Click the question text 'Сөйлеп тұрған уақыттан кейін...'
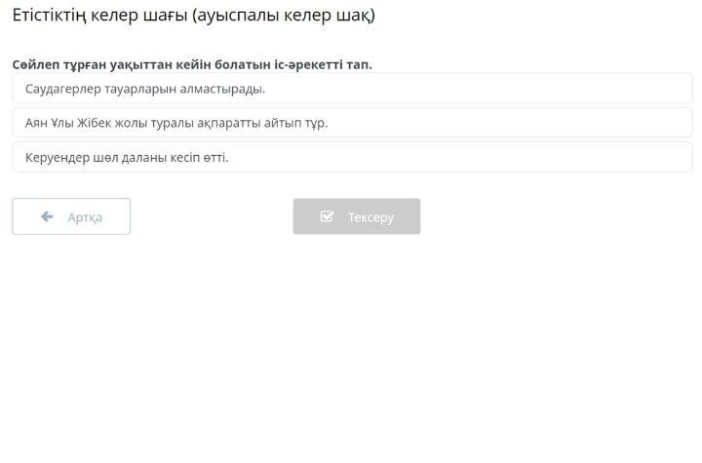The image size is (702, 463). coord(192,65)
